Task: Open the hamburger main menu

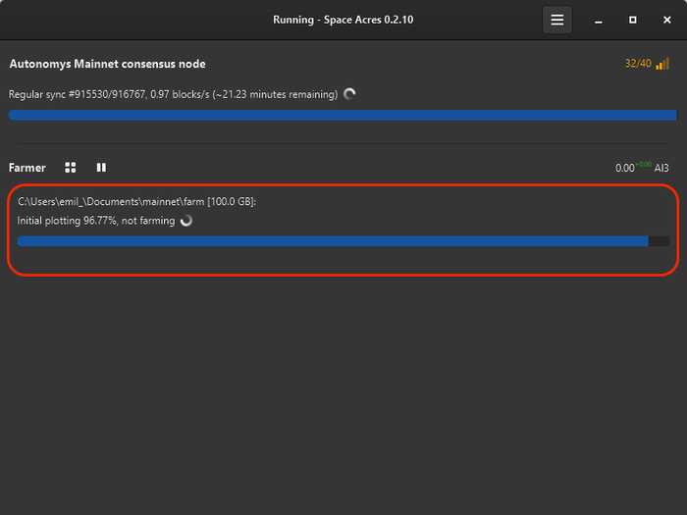Action: coord(557,20)
